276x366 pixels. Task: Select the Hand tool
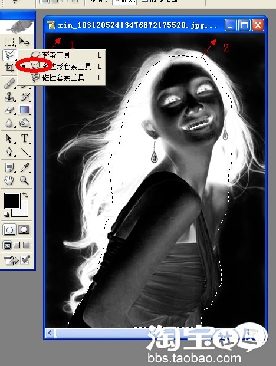(x=9, y=180)
